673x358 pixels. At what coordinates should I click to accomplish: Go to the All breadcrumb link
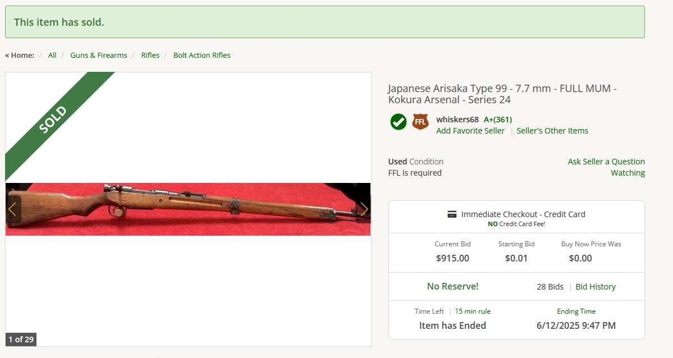pos(52,56)
